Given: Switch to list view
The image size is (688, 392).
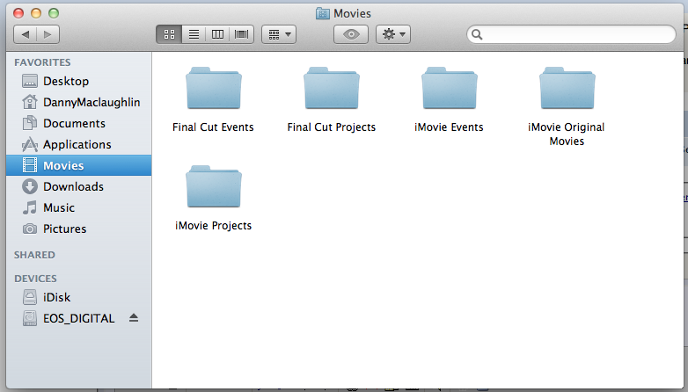Looking at the screenshot, I should point(194,34).
